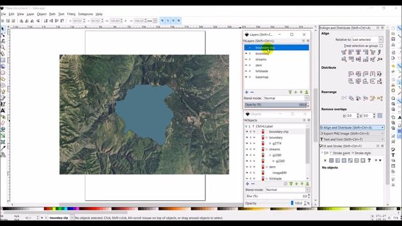Lower layer to bottom in Layers dialog
402x226 pixels.
(307, 92)
